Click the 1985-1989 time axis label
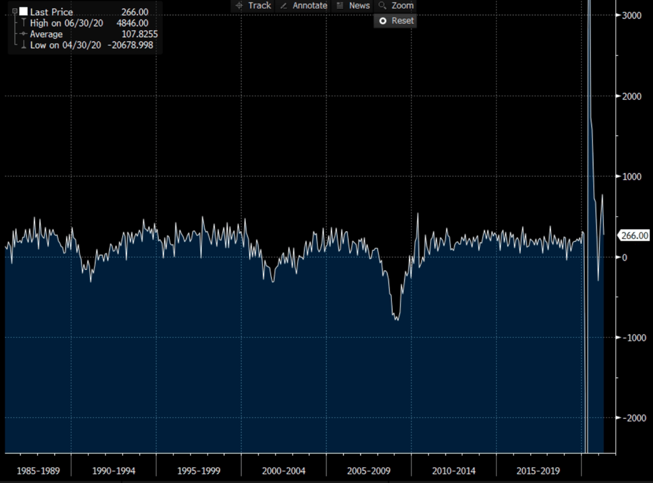The image size is (653, 483). tap(38, 471)
